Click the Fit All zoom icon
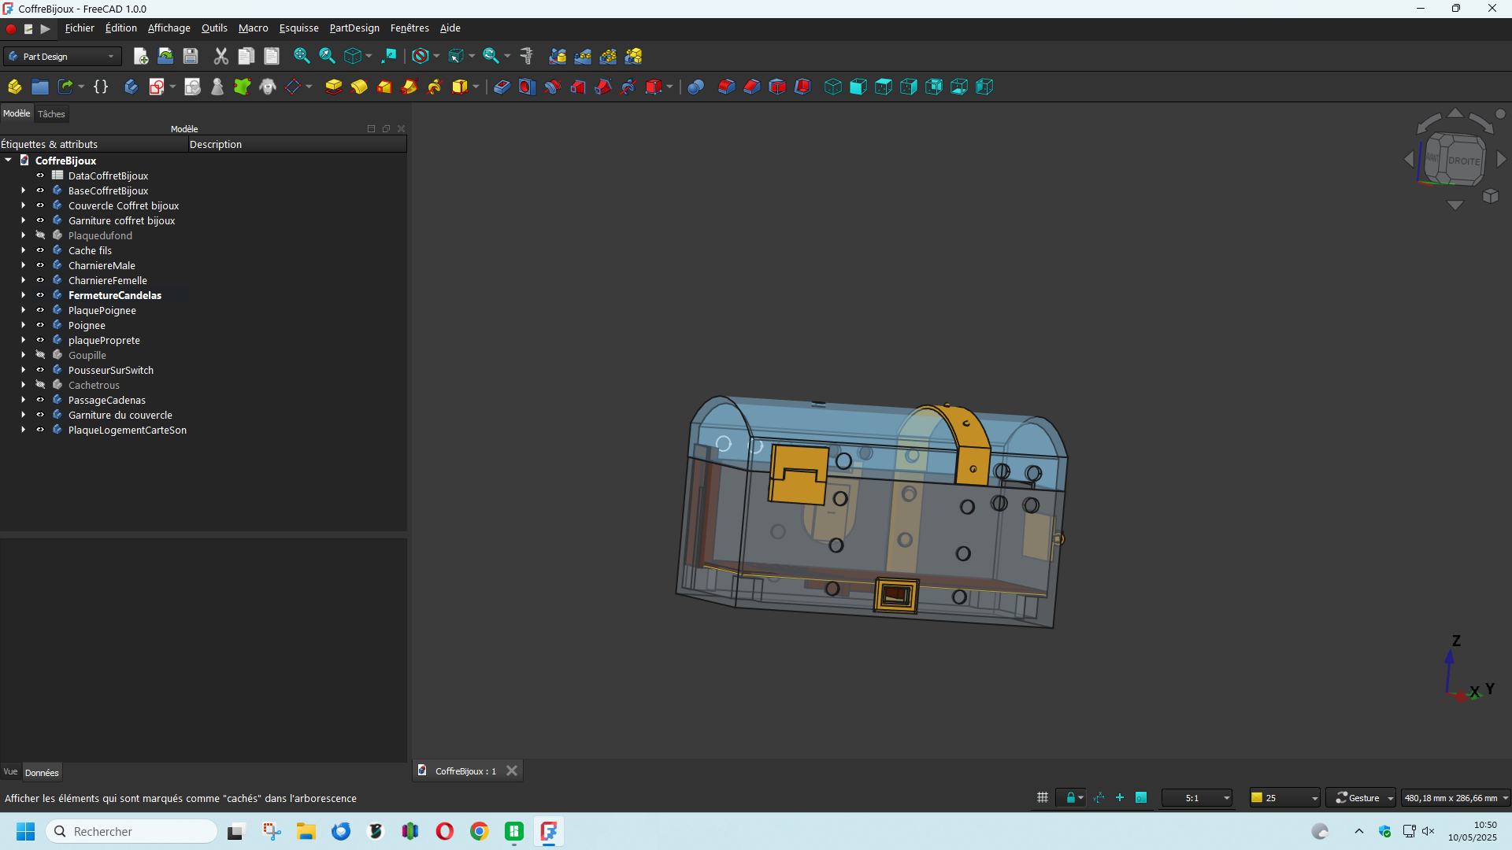Screen dimensions: 1512x850 301,56
